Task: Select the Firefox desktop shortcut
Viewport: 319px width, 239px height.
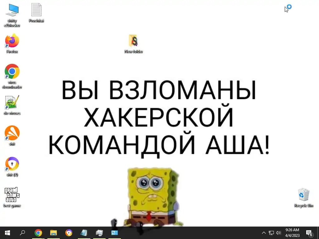Action: [12, 44]
